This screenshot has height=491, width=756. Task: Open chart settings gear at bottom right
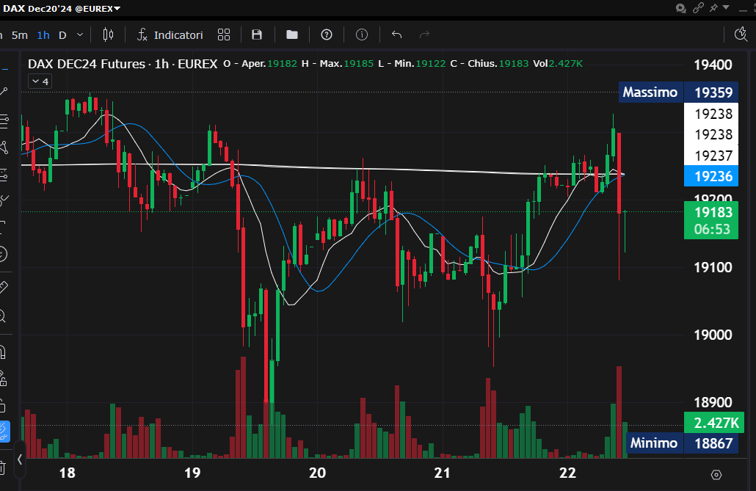tap(717, 475)
